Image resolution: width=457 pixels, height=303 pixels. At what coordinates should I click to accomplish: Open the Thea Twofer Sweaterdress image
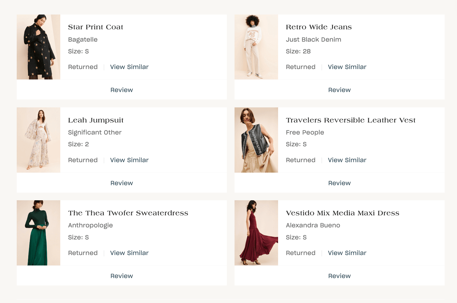(x=38, y=233)
